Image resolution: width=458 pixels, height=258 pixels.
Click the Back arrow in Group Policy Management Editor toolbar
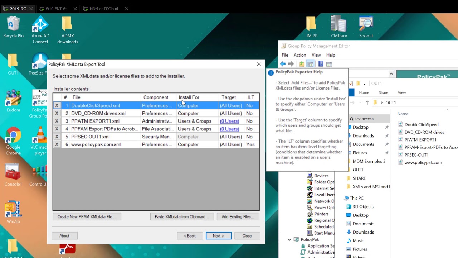coord(283,64)
